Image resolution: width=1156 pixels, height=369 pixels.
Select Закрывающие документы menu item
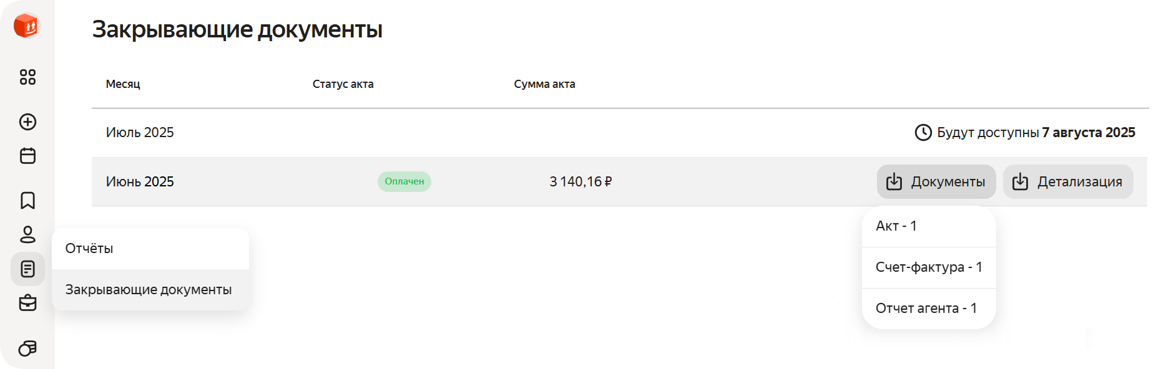click(149, 289)
